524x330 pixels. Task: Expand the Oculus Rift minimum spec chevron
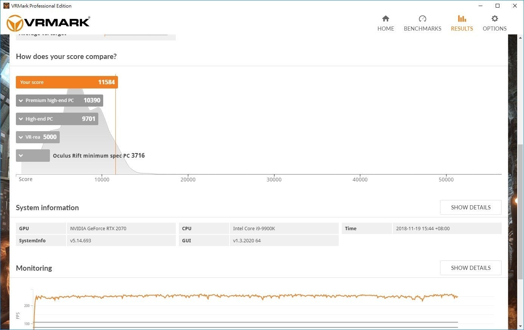(21, 155)
